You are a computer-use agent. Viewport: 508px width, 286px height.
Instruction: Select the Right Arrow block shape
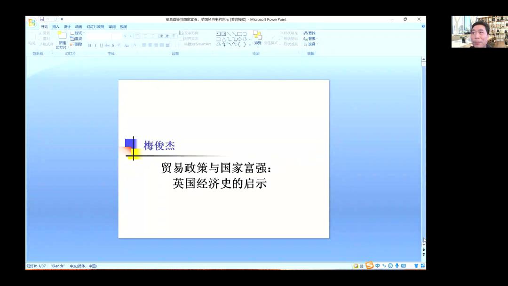pos(239,39)
